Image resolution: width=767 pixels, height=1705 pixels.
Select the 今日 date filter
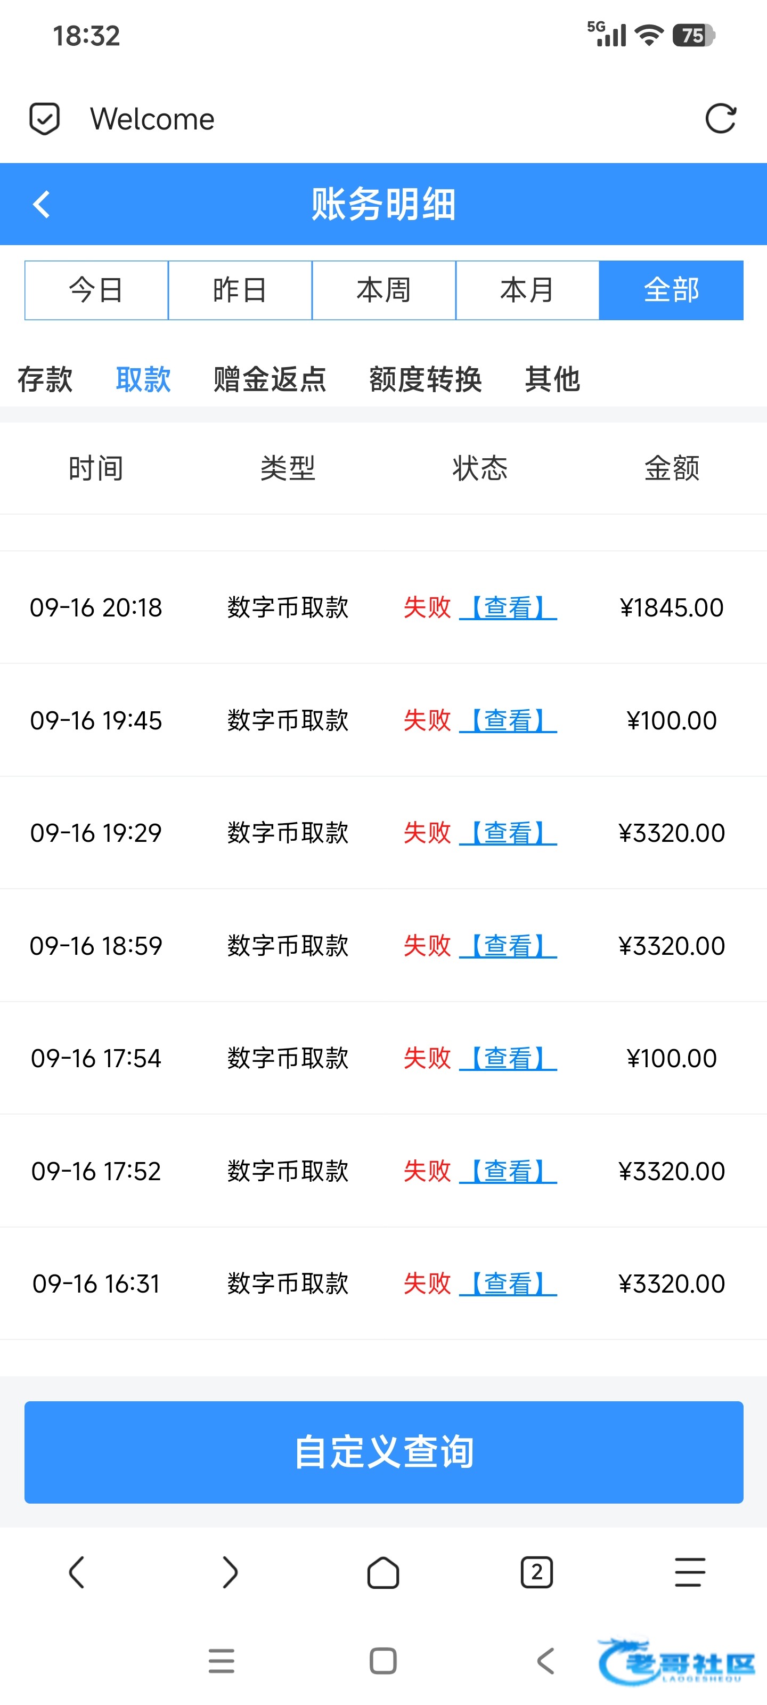point(96,290)
